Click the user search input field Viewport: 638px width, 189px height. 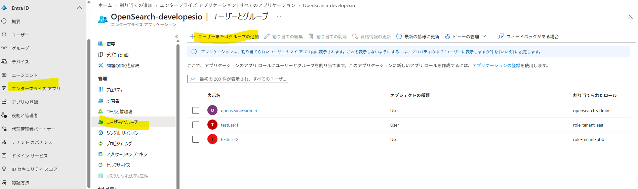coord(238,79)
